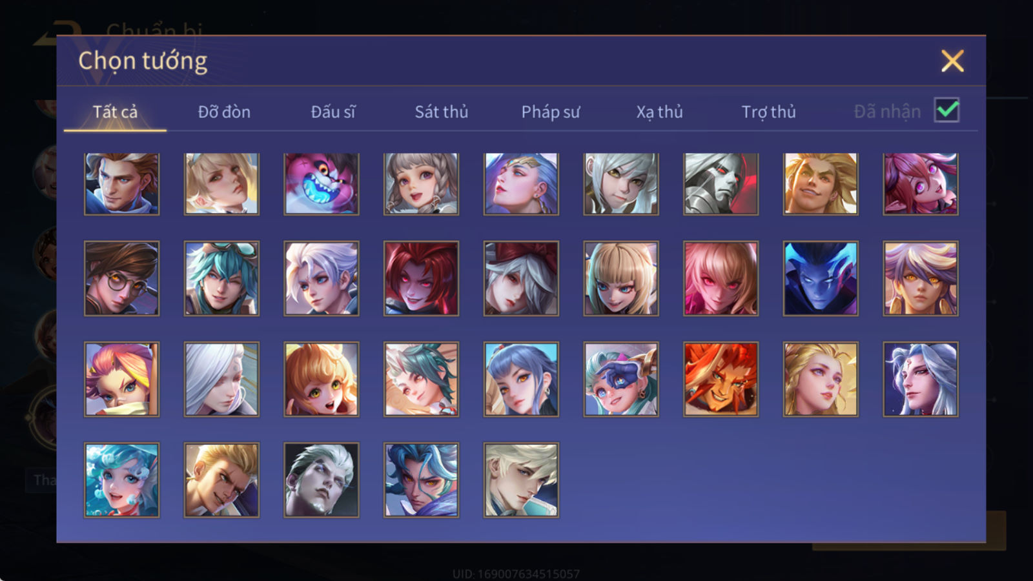1033x581 pixels.
Task: Select the white-haired woman in red hat
Action: tap(521, 278)
